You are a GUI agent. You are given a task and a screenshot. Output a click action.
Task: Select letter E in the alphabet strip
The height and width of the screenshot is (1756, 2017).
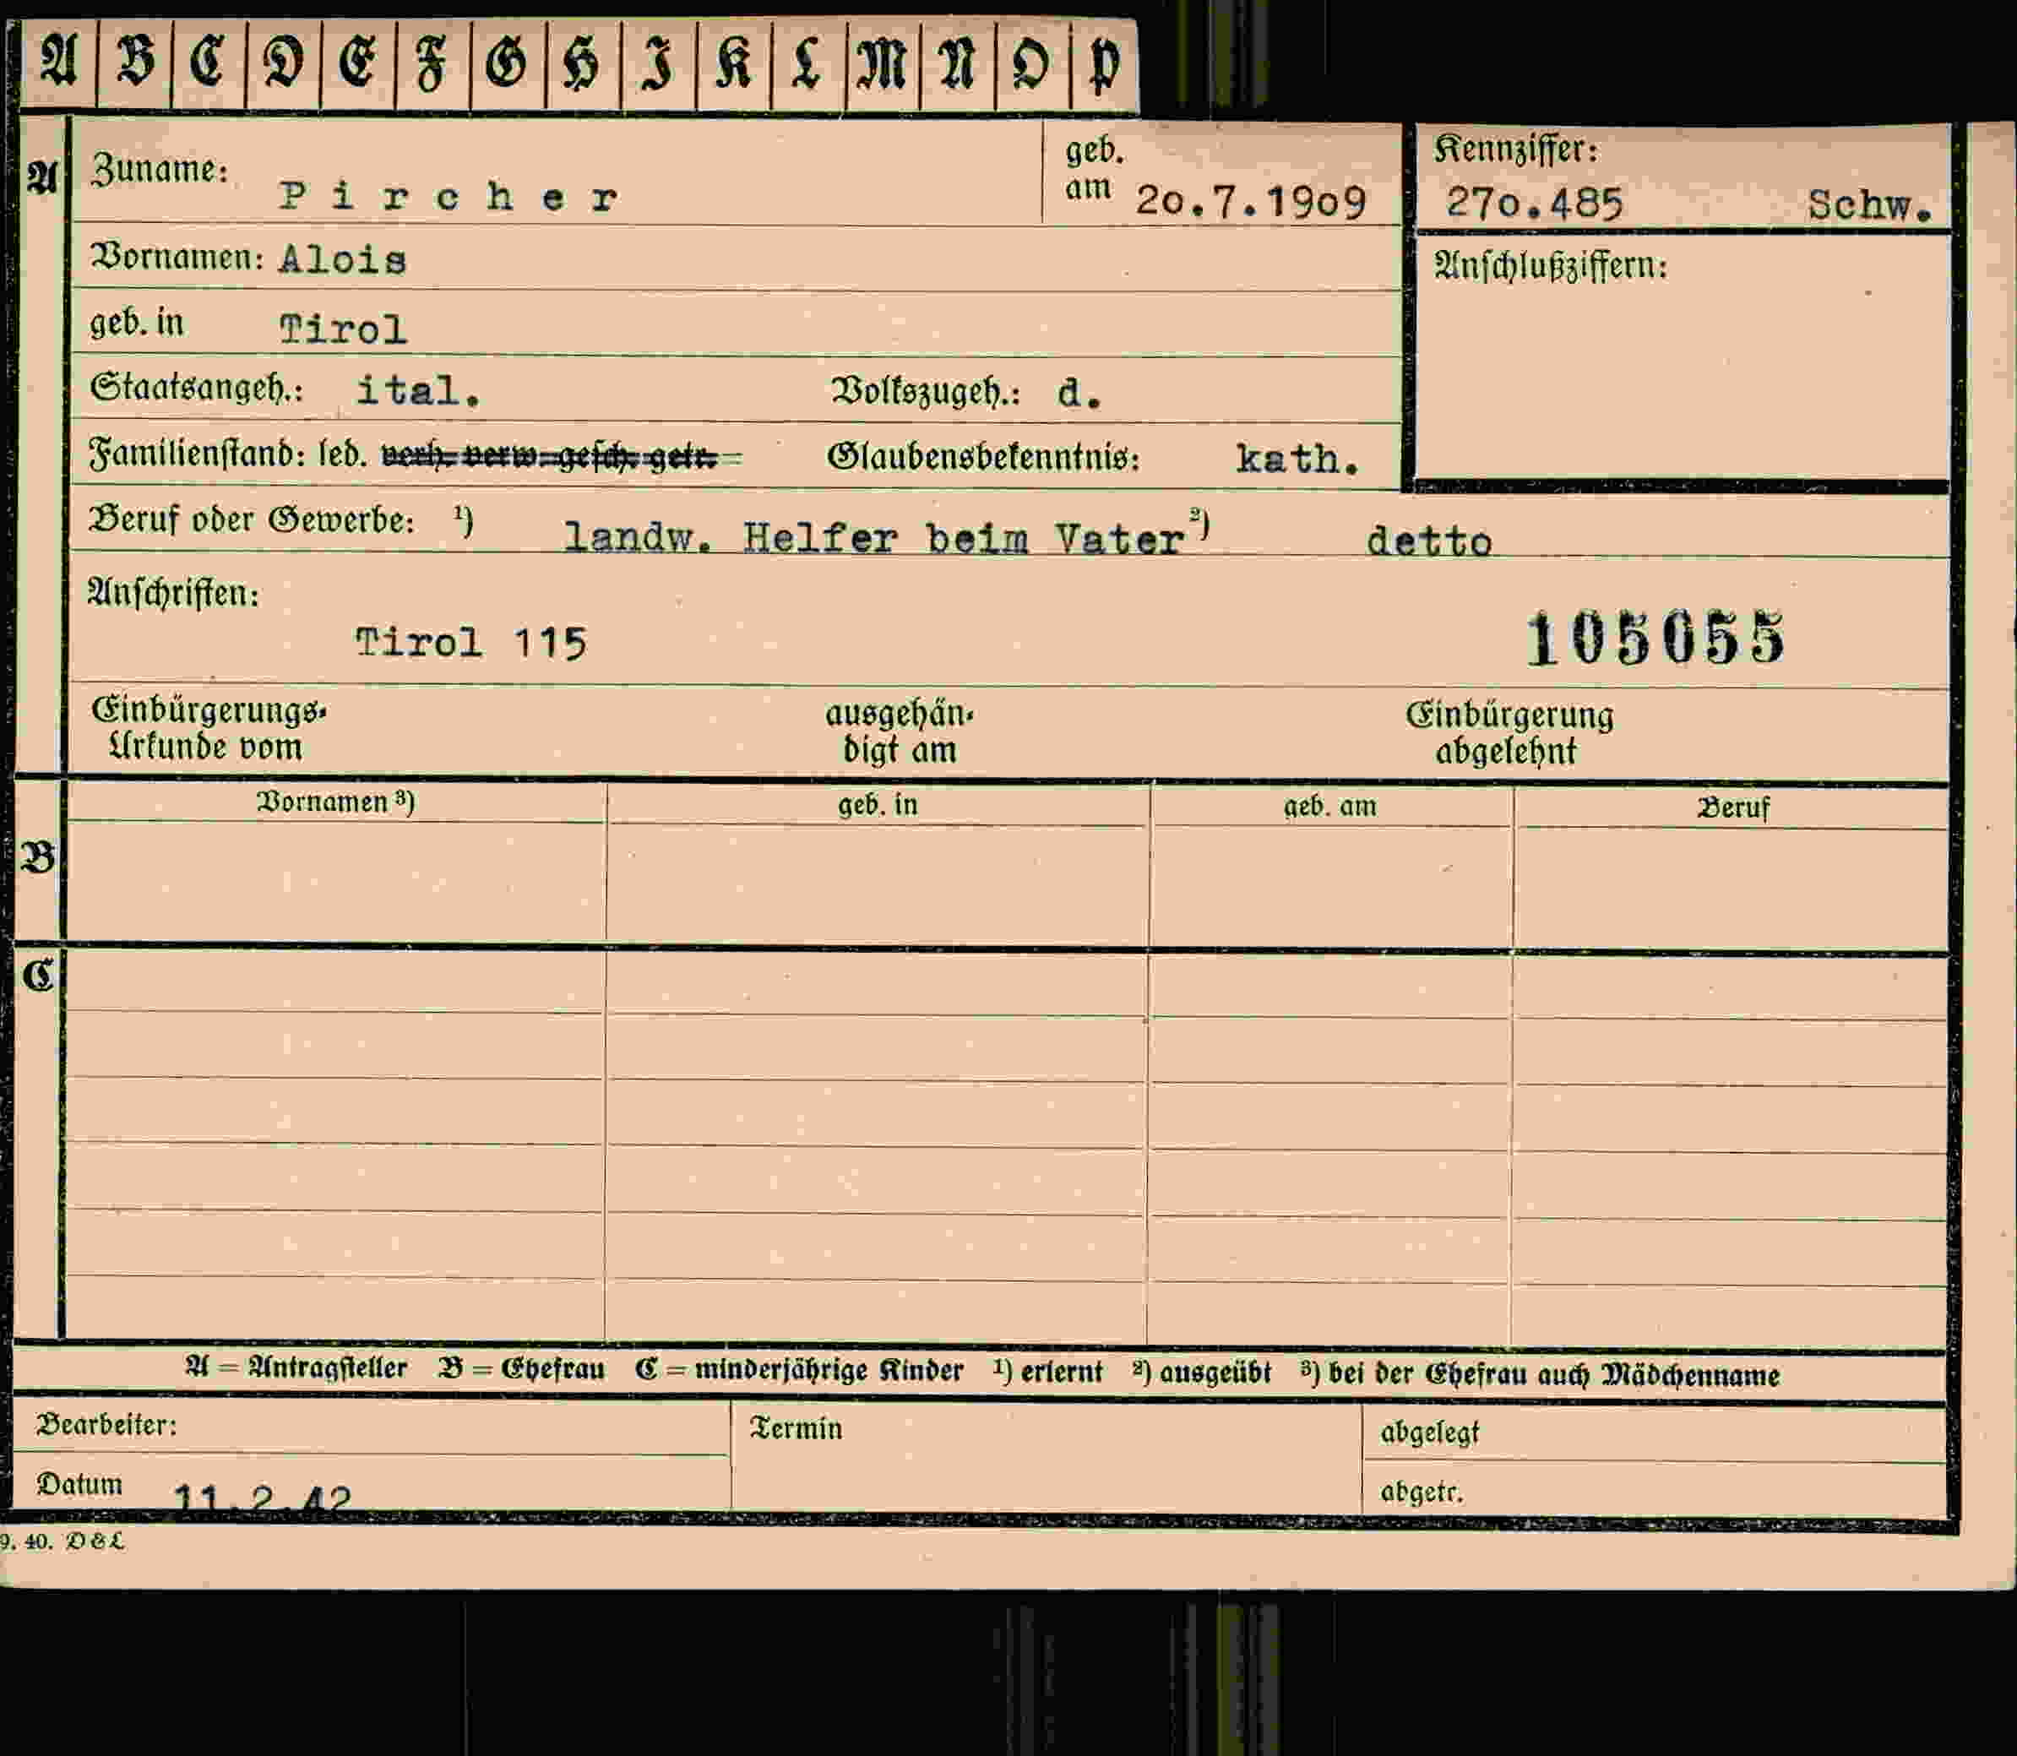(x=358, y=63)
